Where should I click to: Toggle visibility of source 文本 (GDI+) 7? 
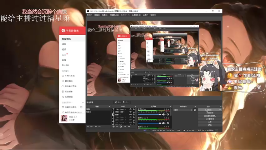(x=130, y=109)
